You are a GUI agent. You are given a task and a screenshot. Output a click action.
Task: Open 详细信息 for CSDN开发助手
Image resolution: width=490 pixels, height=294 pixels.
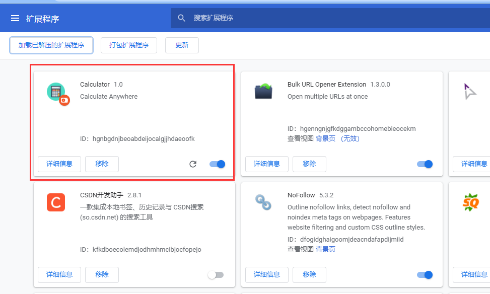(59, 275)
